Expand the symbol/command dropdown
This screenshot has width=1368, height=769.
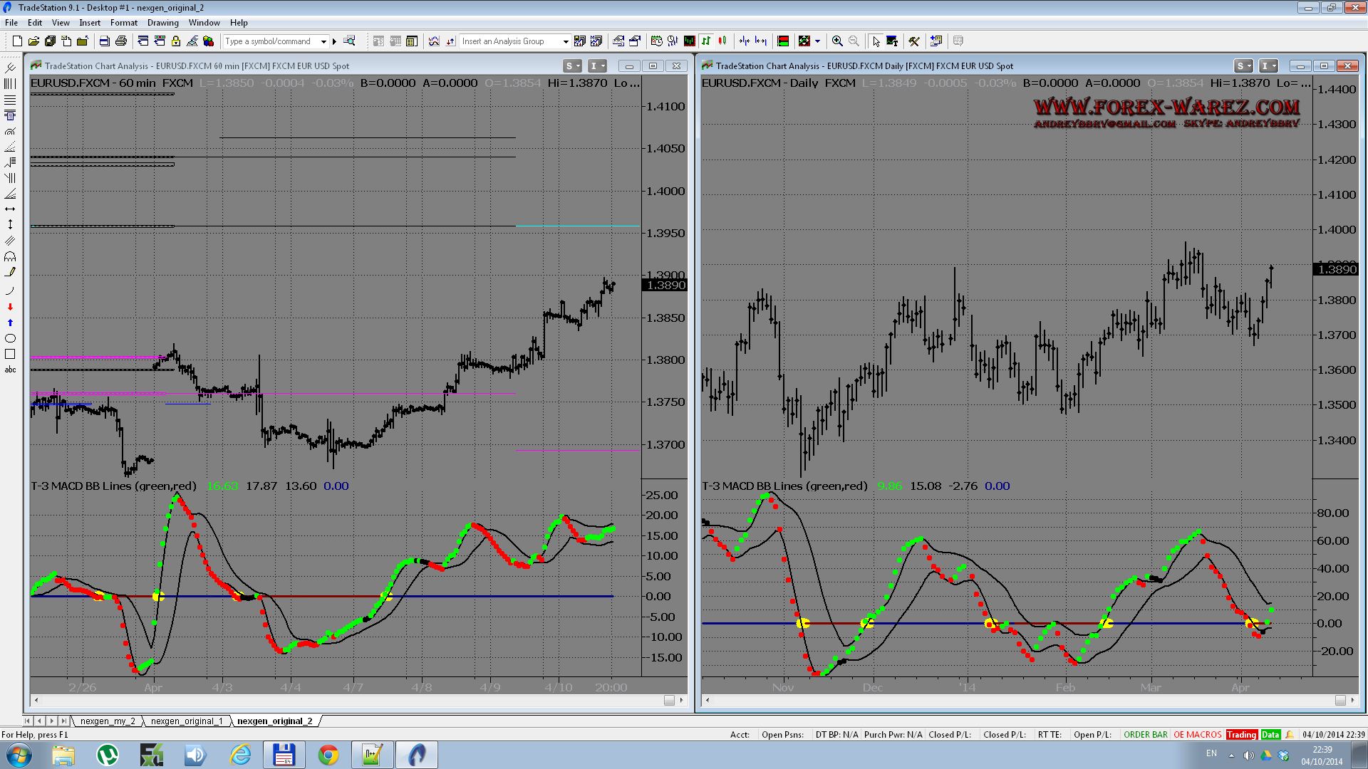pos(323,41)
